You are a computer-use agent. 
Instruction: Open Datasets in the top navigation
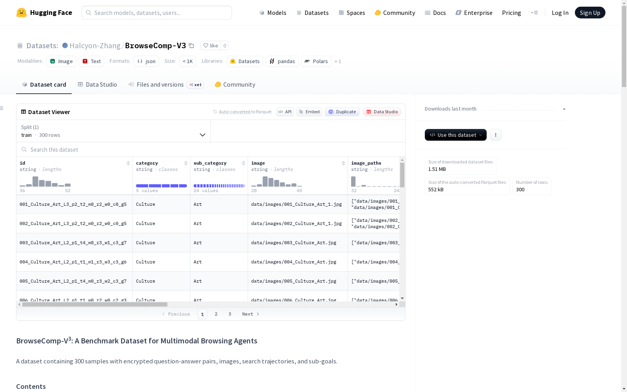point(312,13)
